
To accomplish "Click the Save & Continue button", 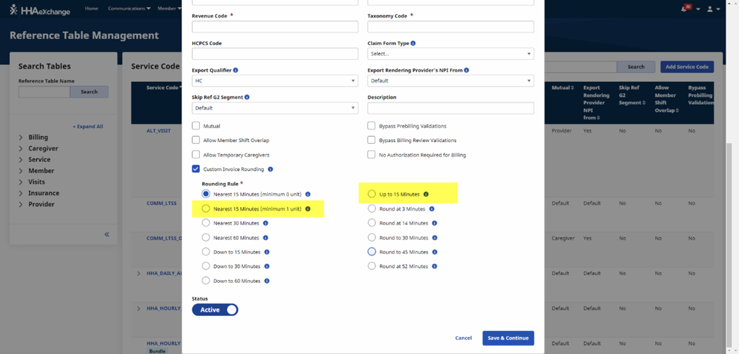I will 508,338.
